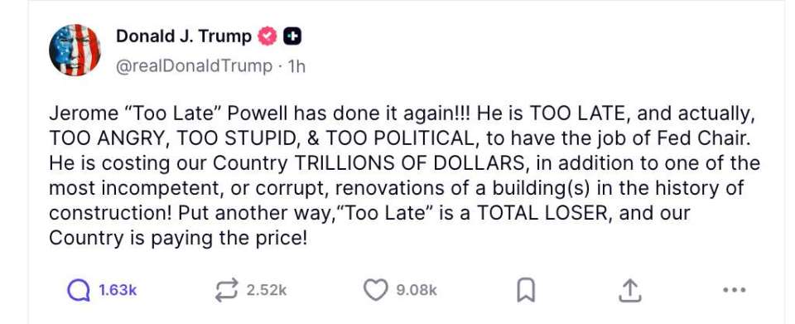Image resolution: width=795 pixels, height=324 pixels.
Task: Click the red verified checkmark badge
Action: pos(267,36)
